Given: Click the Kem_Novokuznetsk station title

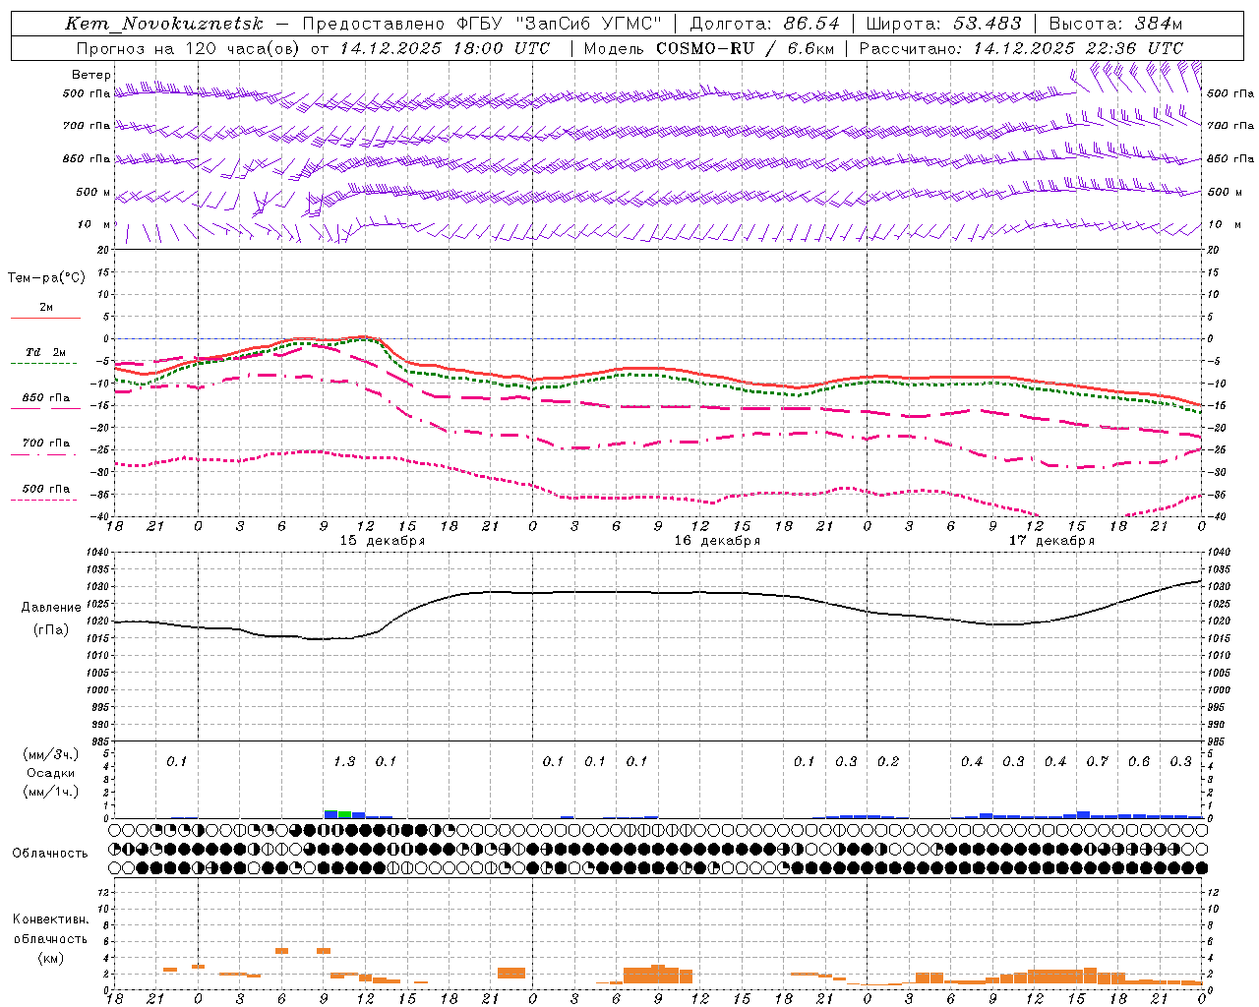Looking at the screenshot, I should point(164,24).
